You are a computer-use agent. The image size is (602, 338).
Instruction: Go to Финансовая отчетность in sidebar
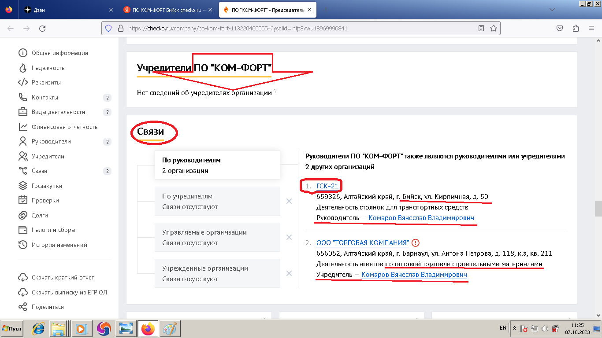point(64,127)
